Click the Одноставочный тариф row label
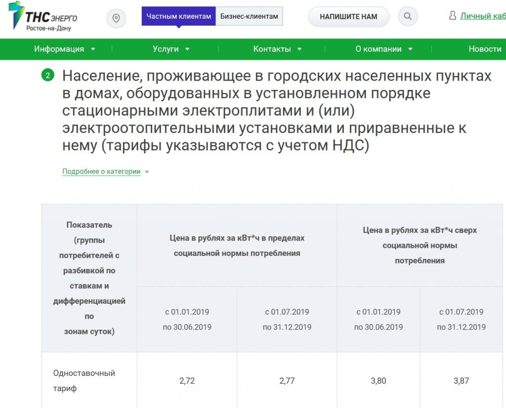Image resolution: width=506 pixels, height=408 pixels. tap(84, 380)
